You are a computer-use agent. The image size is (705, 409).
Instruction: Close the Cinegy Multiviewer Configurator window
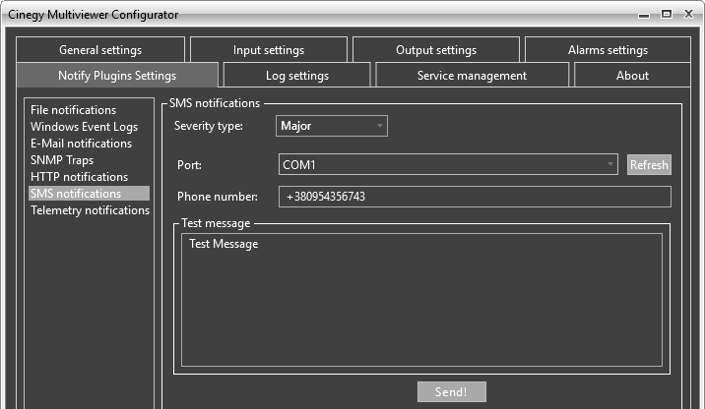(689, 15)
